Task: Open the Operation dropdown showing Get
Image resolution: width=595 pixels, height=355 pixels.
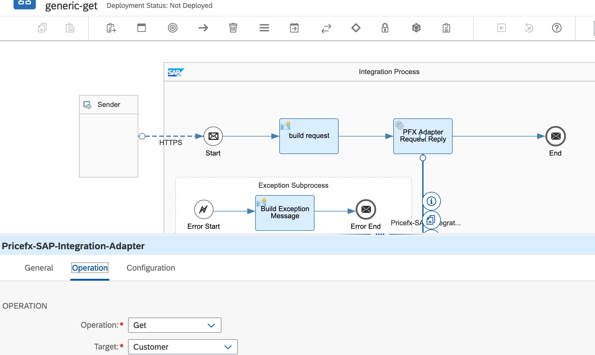Action: point(174,325)
